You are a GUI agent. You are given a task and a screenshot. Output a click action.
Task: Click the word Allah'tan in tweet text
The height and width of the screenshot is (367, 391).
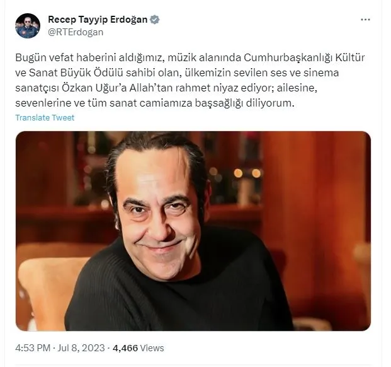[152, 88]
